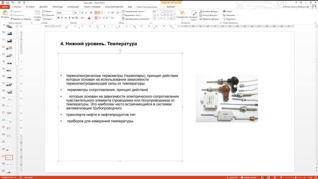Click the Создать слайд (New Slide) icon
This screenshot has width=318, height=179.
[x=38, y=13]
